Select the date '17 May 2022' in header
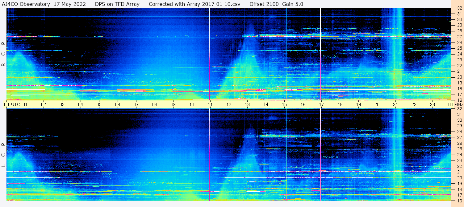This screenshot has width=464, height=207. pyautogui.click(x=70, y=4)
